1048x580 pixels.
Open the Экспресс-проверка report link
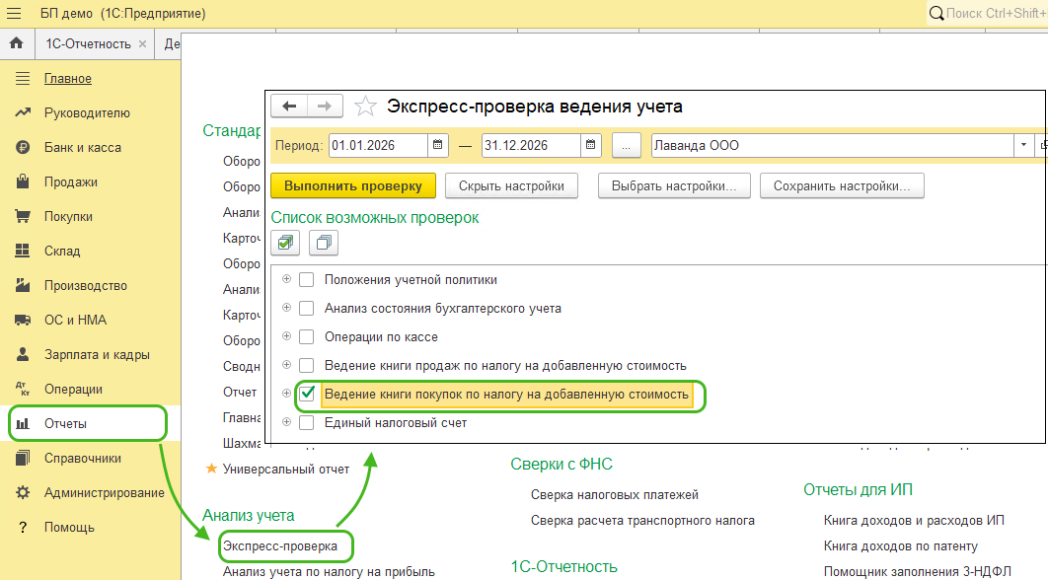(280, 545)
